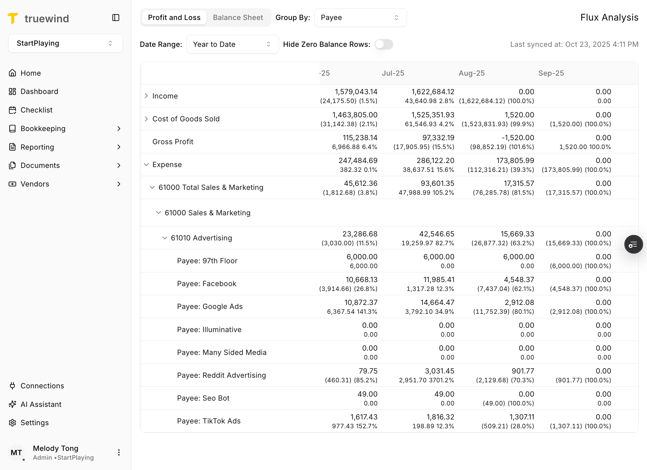Click the Documents icon
Image resolution: width=647 pixels, height=470 pixels.
[13, 165]
